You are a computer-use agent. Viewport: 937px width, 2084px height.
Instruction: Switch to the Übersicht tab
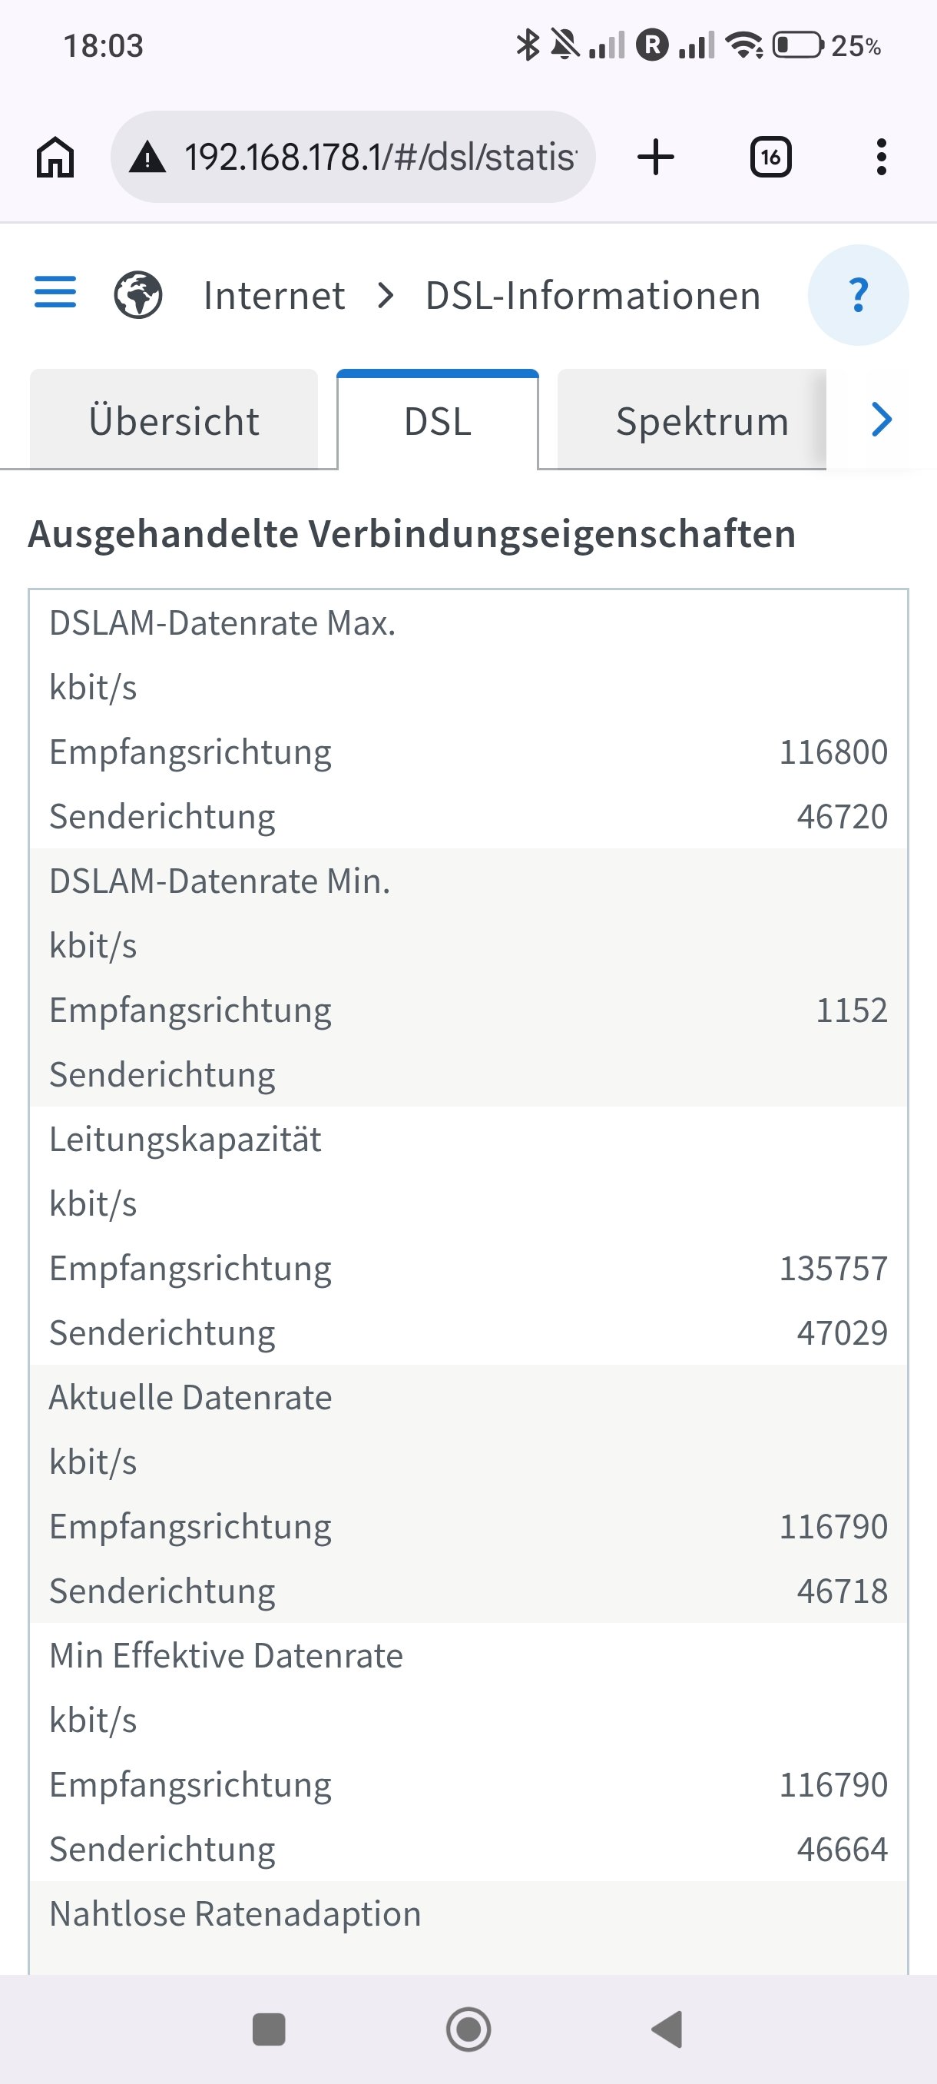point(174,420)
